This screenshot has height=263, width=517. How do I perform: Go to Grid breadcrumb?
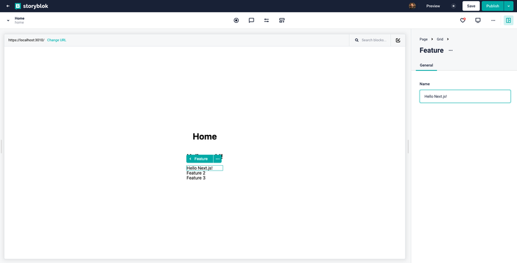(x=440, y=39)
